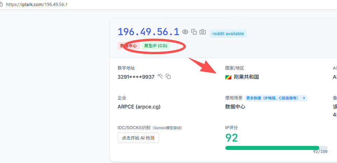Take a snapshot with the camera icon

point(203,32)
